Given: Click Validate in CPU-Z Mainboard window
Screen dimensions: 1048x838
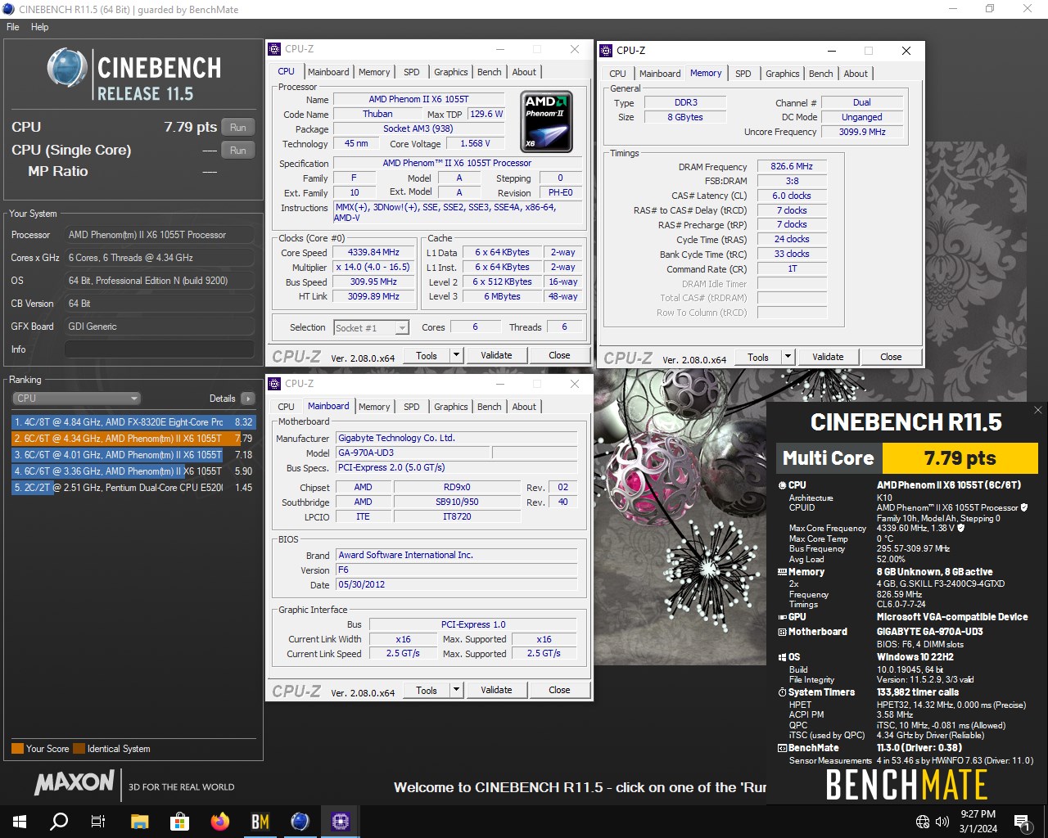Looking at the screenshot, I should pos(496,690).
